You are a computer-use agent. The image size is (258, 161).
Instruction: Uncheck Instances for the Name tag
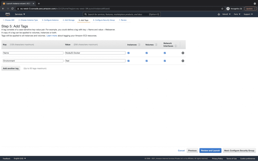pyautogui.click(x=128, y=53)
